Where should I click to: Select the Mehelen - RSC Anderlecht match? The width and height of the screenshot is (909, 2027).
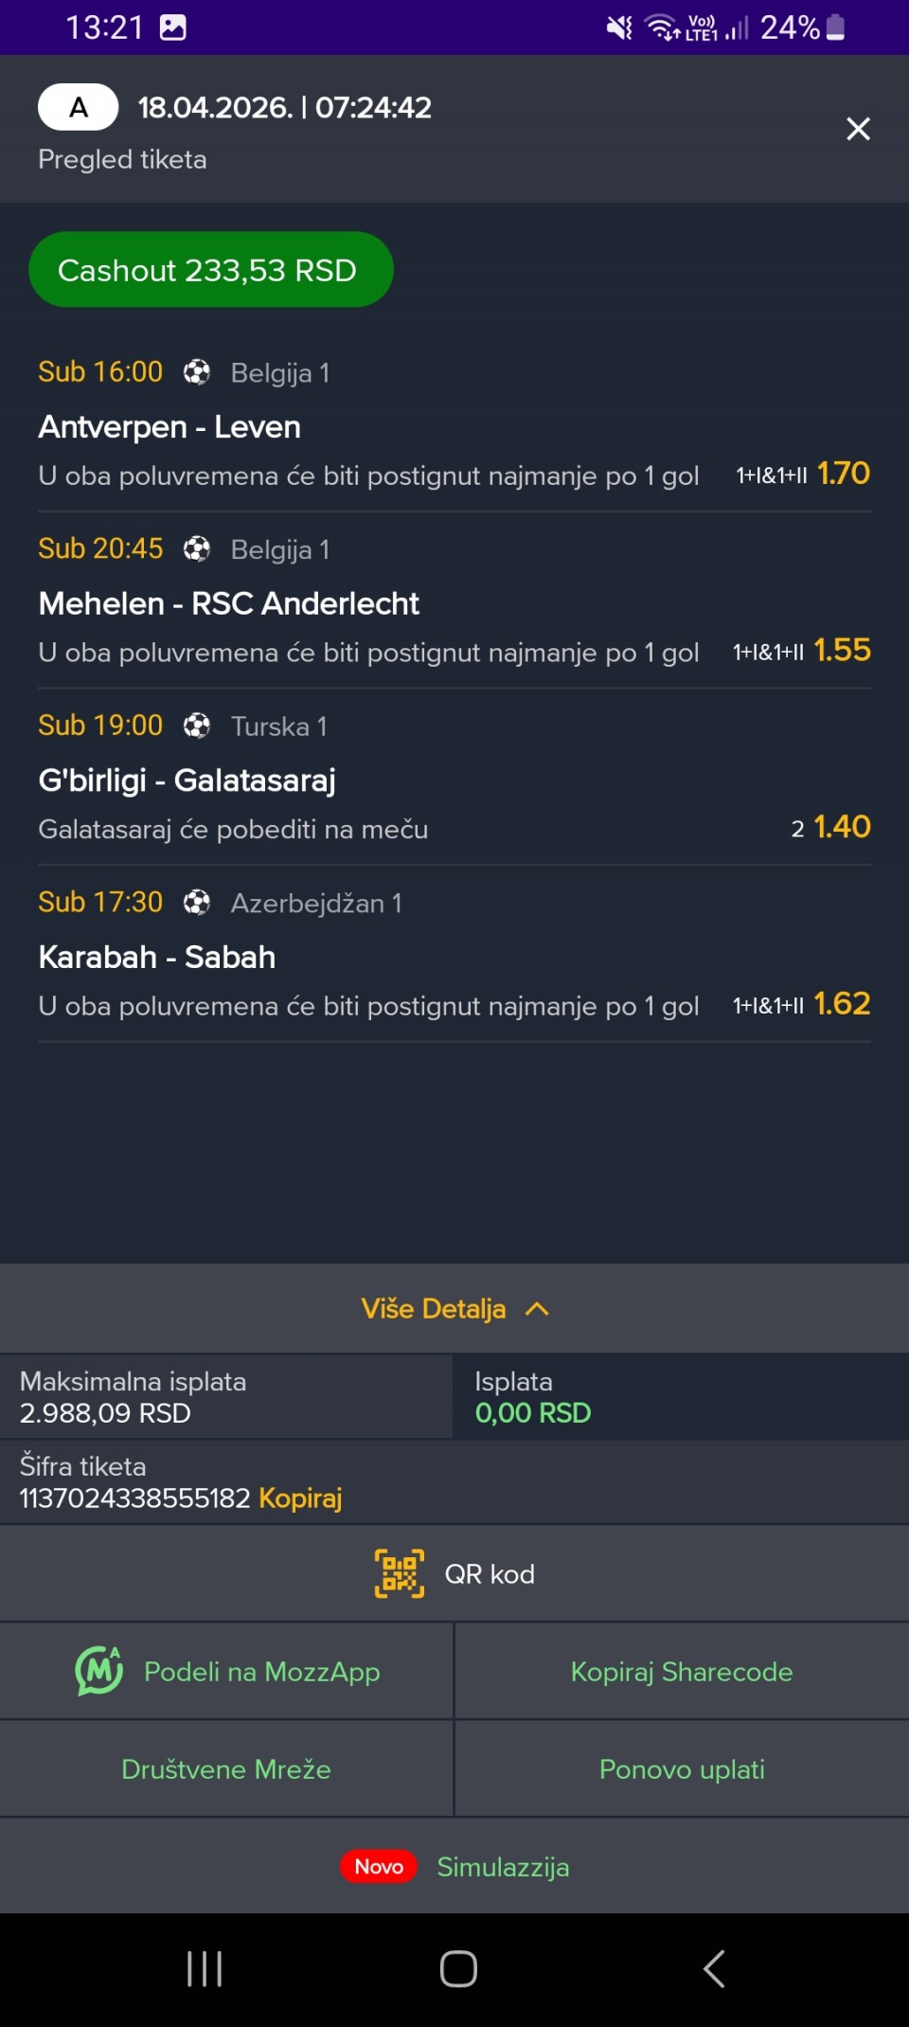pos(229,603)
